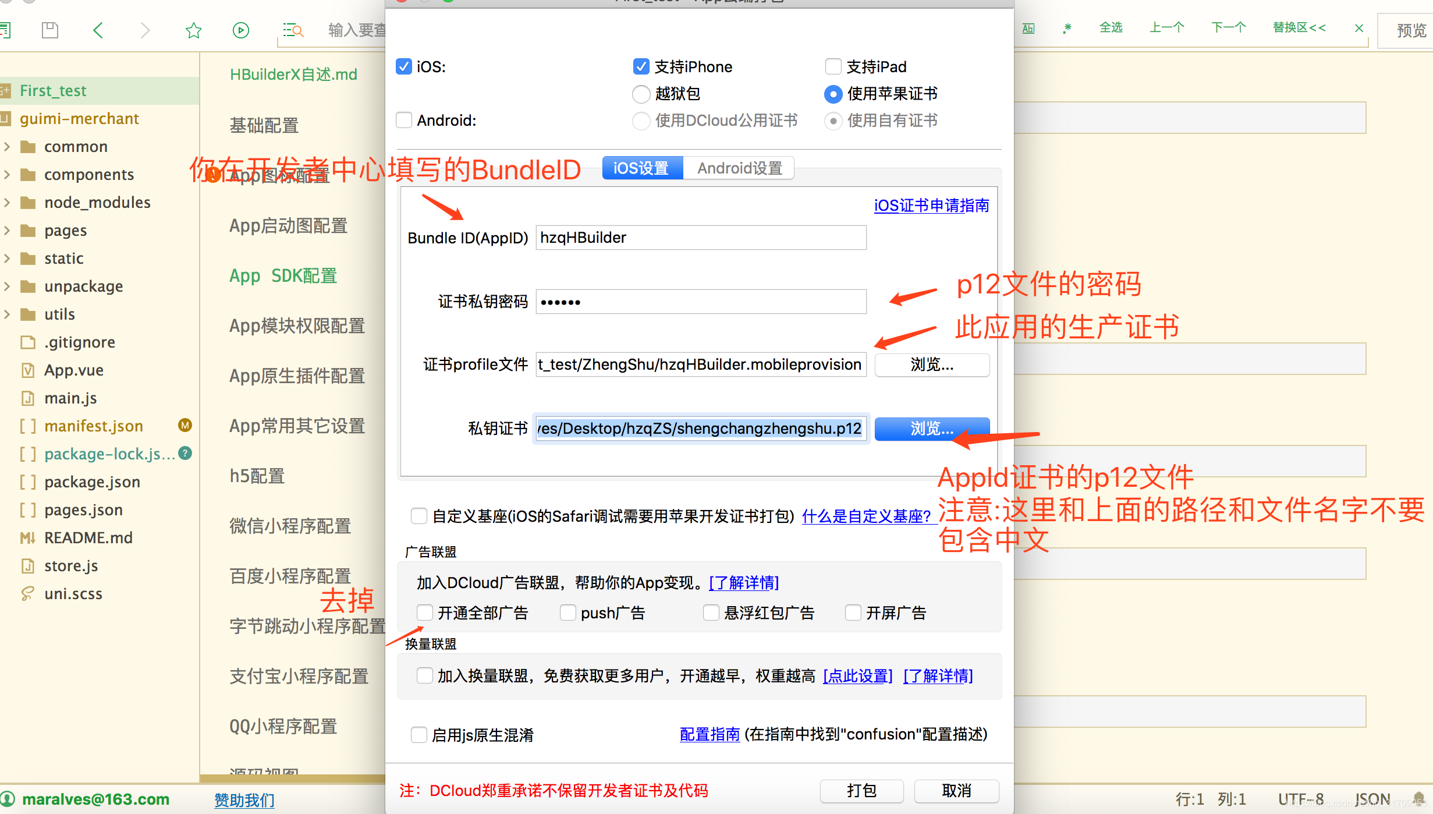Click the utils folder icon
1433x814 pixels.
(x=28, y=314)
